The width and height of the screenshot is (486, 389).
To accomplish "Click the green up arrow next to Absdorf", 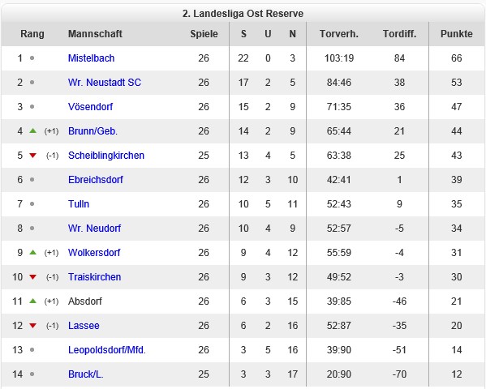I will [x=32, y=301].
